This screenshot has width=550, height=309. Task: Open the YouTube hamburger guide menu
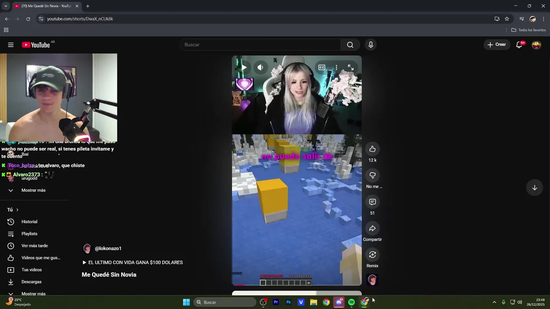[11, 45]
